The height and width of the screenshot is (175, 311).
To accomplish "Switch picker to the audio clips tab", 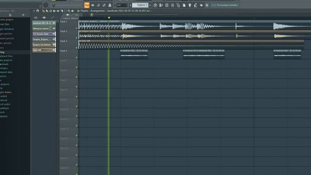I will click(x=44, y=17).
